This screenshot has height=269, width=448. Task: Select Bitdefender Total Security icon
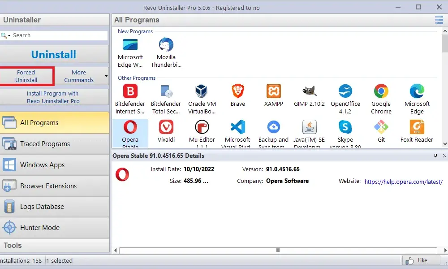coord(166,91)
